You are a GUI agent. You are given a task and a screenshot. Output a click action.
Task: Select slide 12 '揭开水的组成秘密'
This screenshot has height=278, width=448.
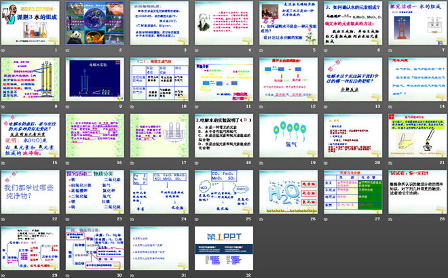coord(288,79)
